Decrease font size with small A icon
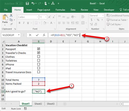The image size is (129, 111). (54, 17)
